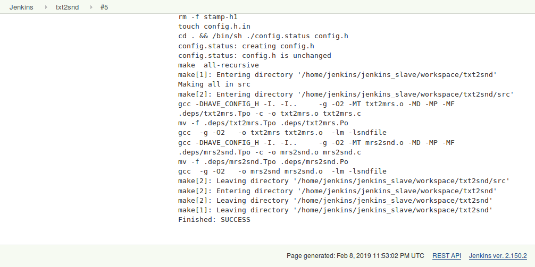Go to the txt2snd project breadcrumb
This screenshot has width=535, height=267.
point(67,7)
